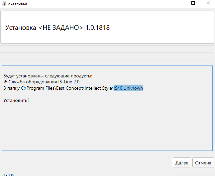The height and width of the screenshot is (176, 215).
Task: Click the diamond bullet before Служба оборудования
Action: [x=5, y=82]
